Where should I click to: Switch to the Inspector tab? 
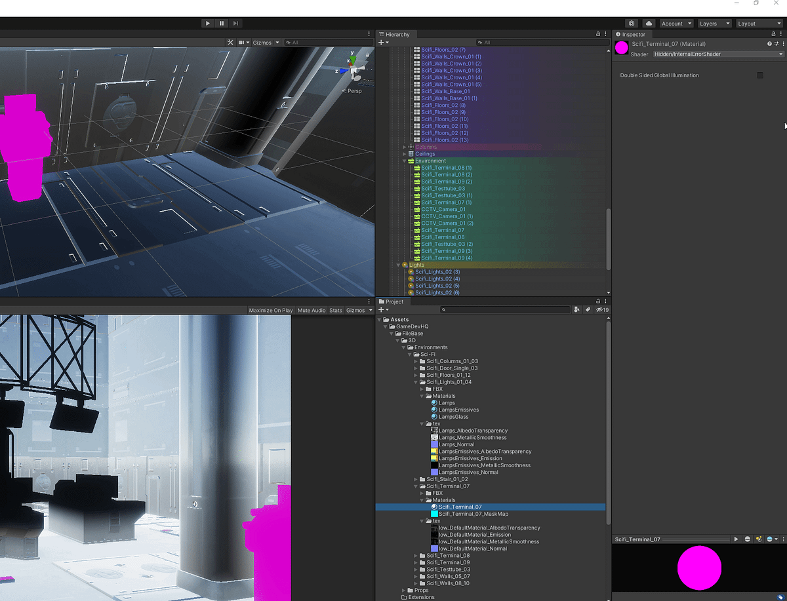click(x=632, y=34)
